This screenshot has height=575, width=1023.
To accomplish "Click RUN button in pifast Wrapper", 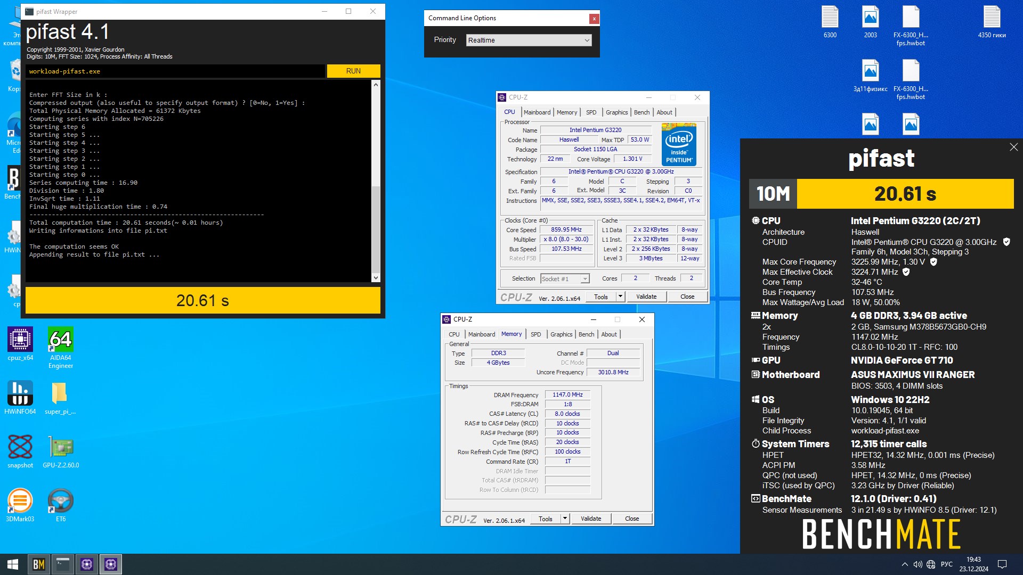I will click(353, 71).
